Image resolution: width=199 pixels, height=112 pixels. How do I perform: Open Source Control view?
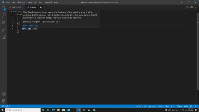(3, 22)
